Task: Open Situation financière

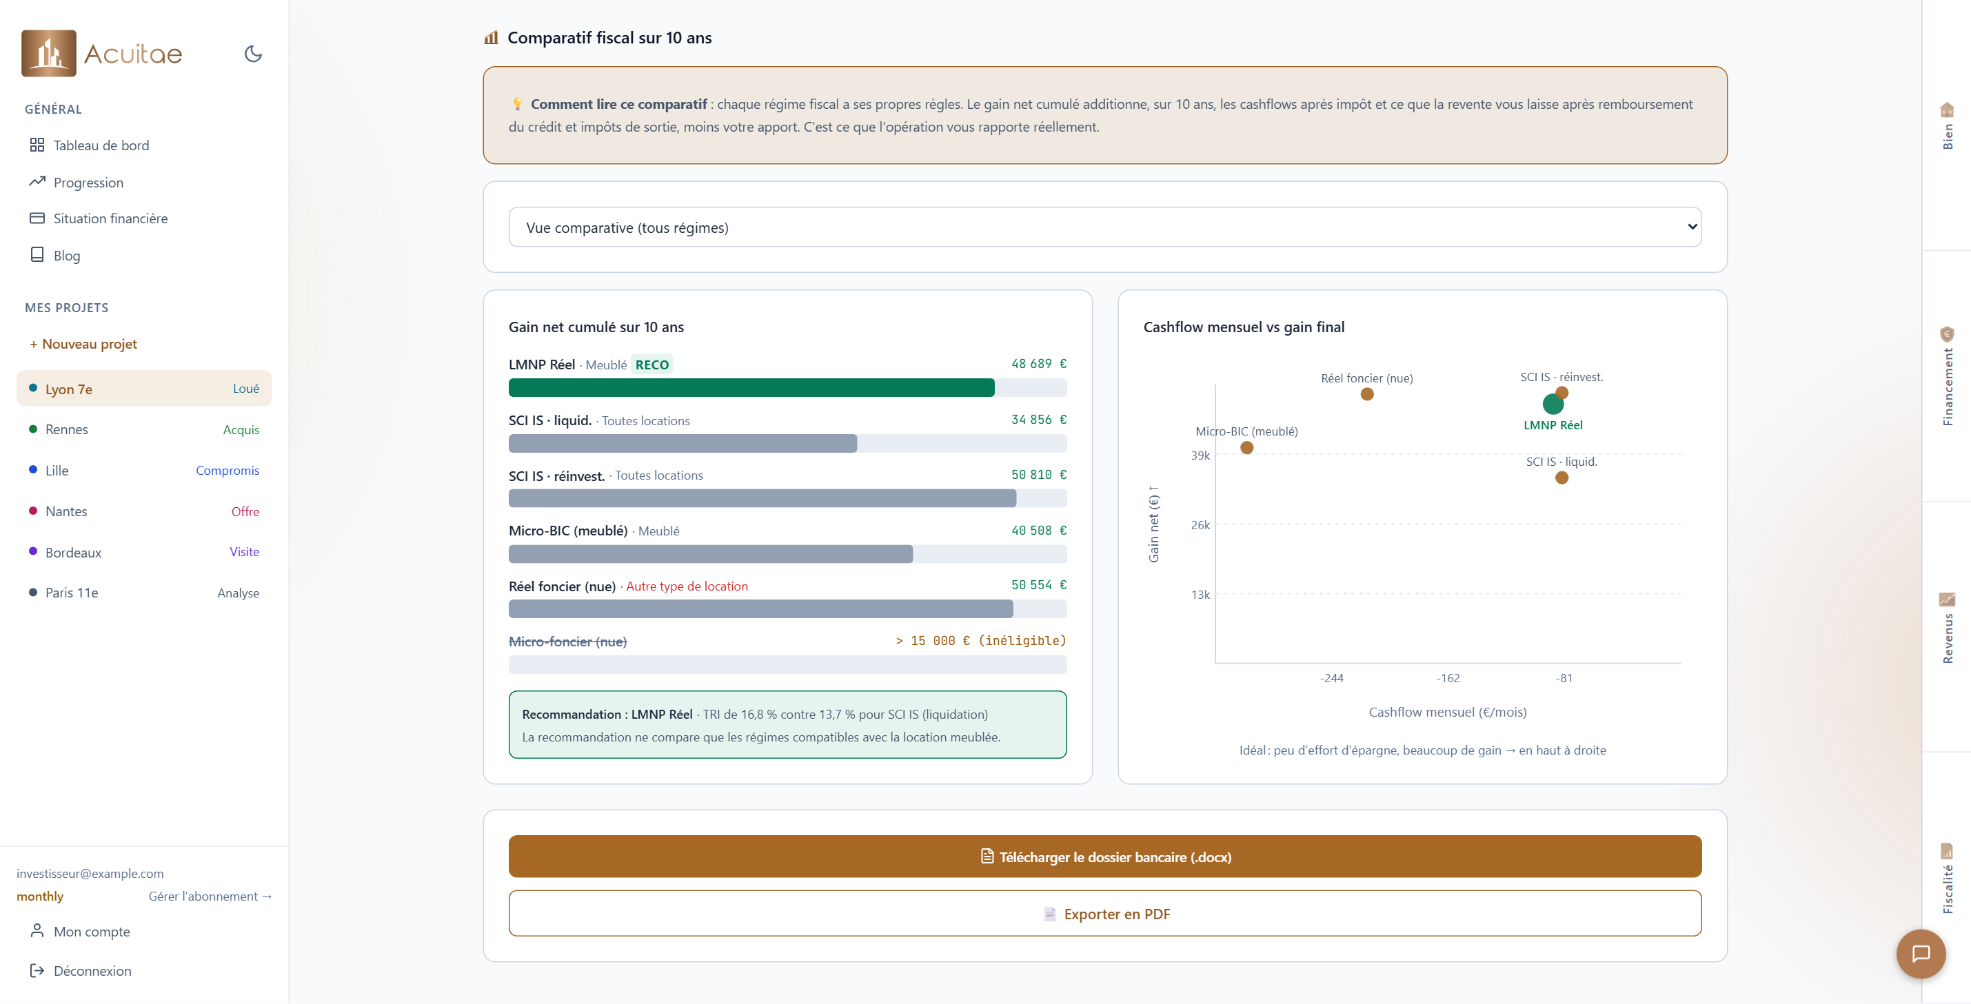Action: [144, 218]
